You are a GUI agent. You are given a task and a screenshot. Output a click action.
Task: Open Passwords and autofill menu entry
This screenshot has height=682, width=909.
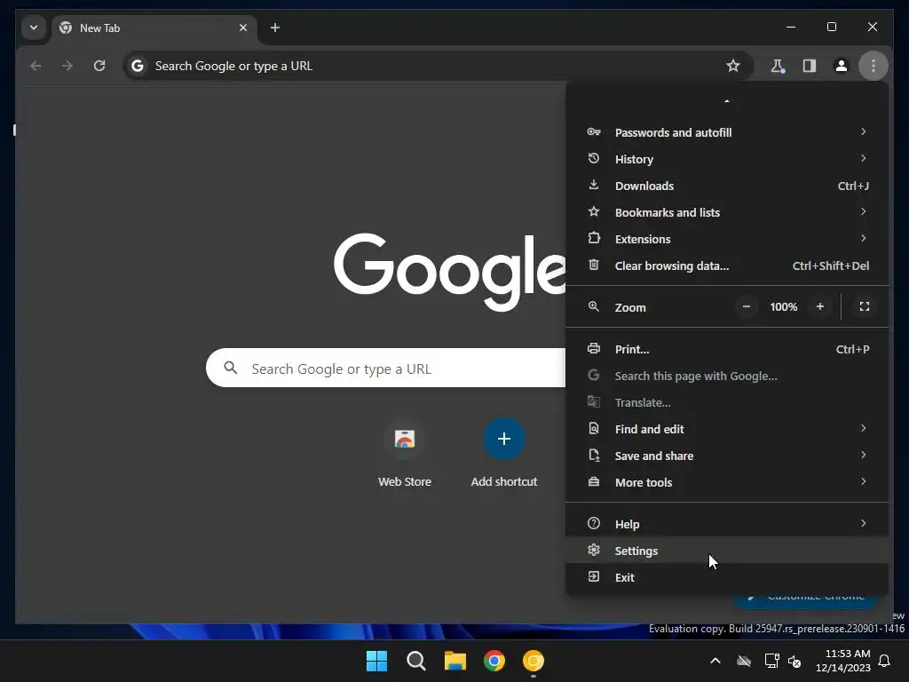point(727,132)
